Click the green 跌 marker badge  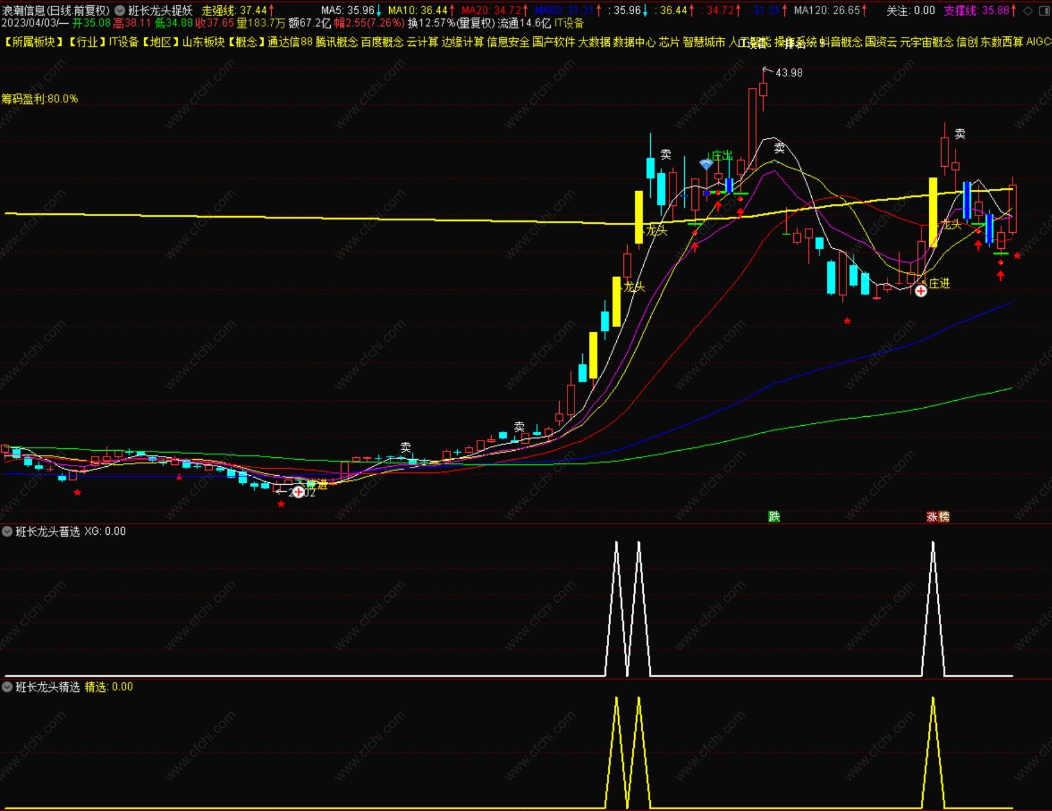point(774,516)
